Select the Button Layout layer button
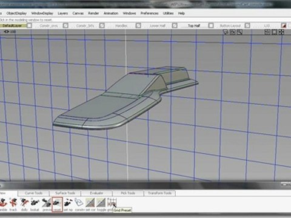 (x=230, y=25)
